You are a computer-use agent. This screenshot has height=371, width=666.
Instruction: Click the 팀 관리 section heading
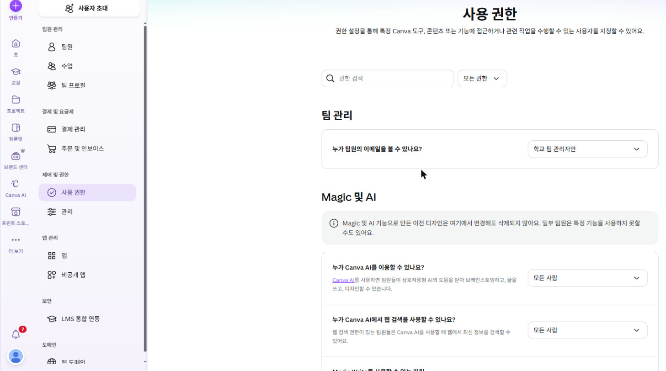point(337,116)
